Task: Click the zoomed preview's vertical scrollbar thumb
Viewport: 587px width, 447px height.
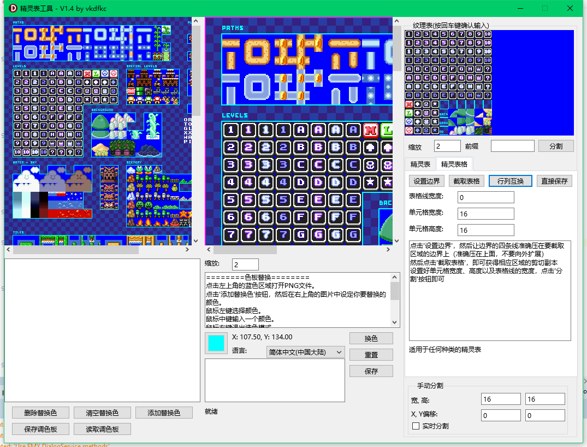Action: 397,48
